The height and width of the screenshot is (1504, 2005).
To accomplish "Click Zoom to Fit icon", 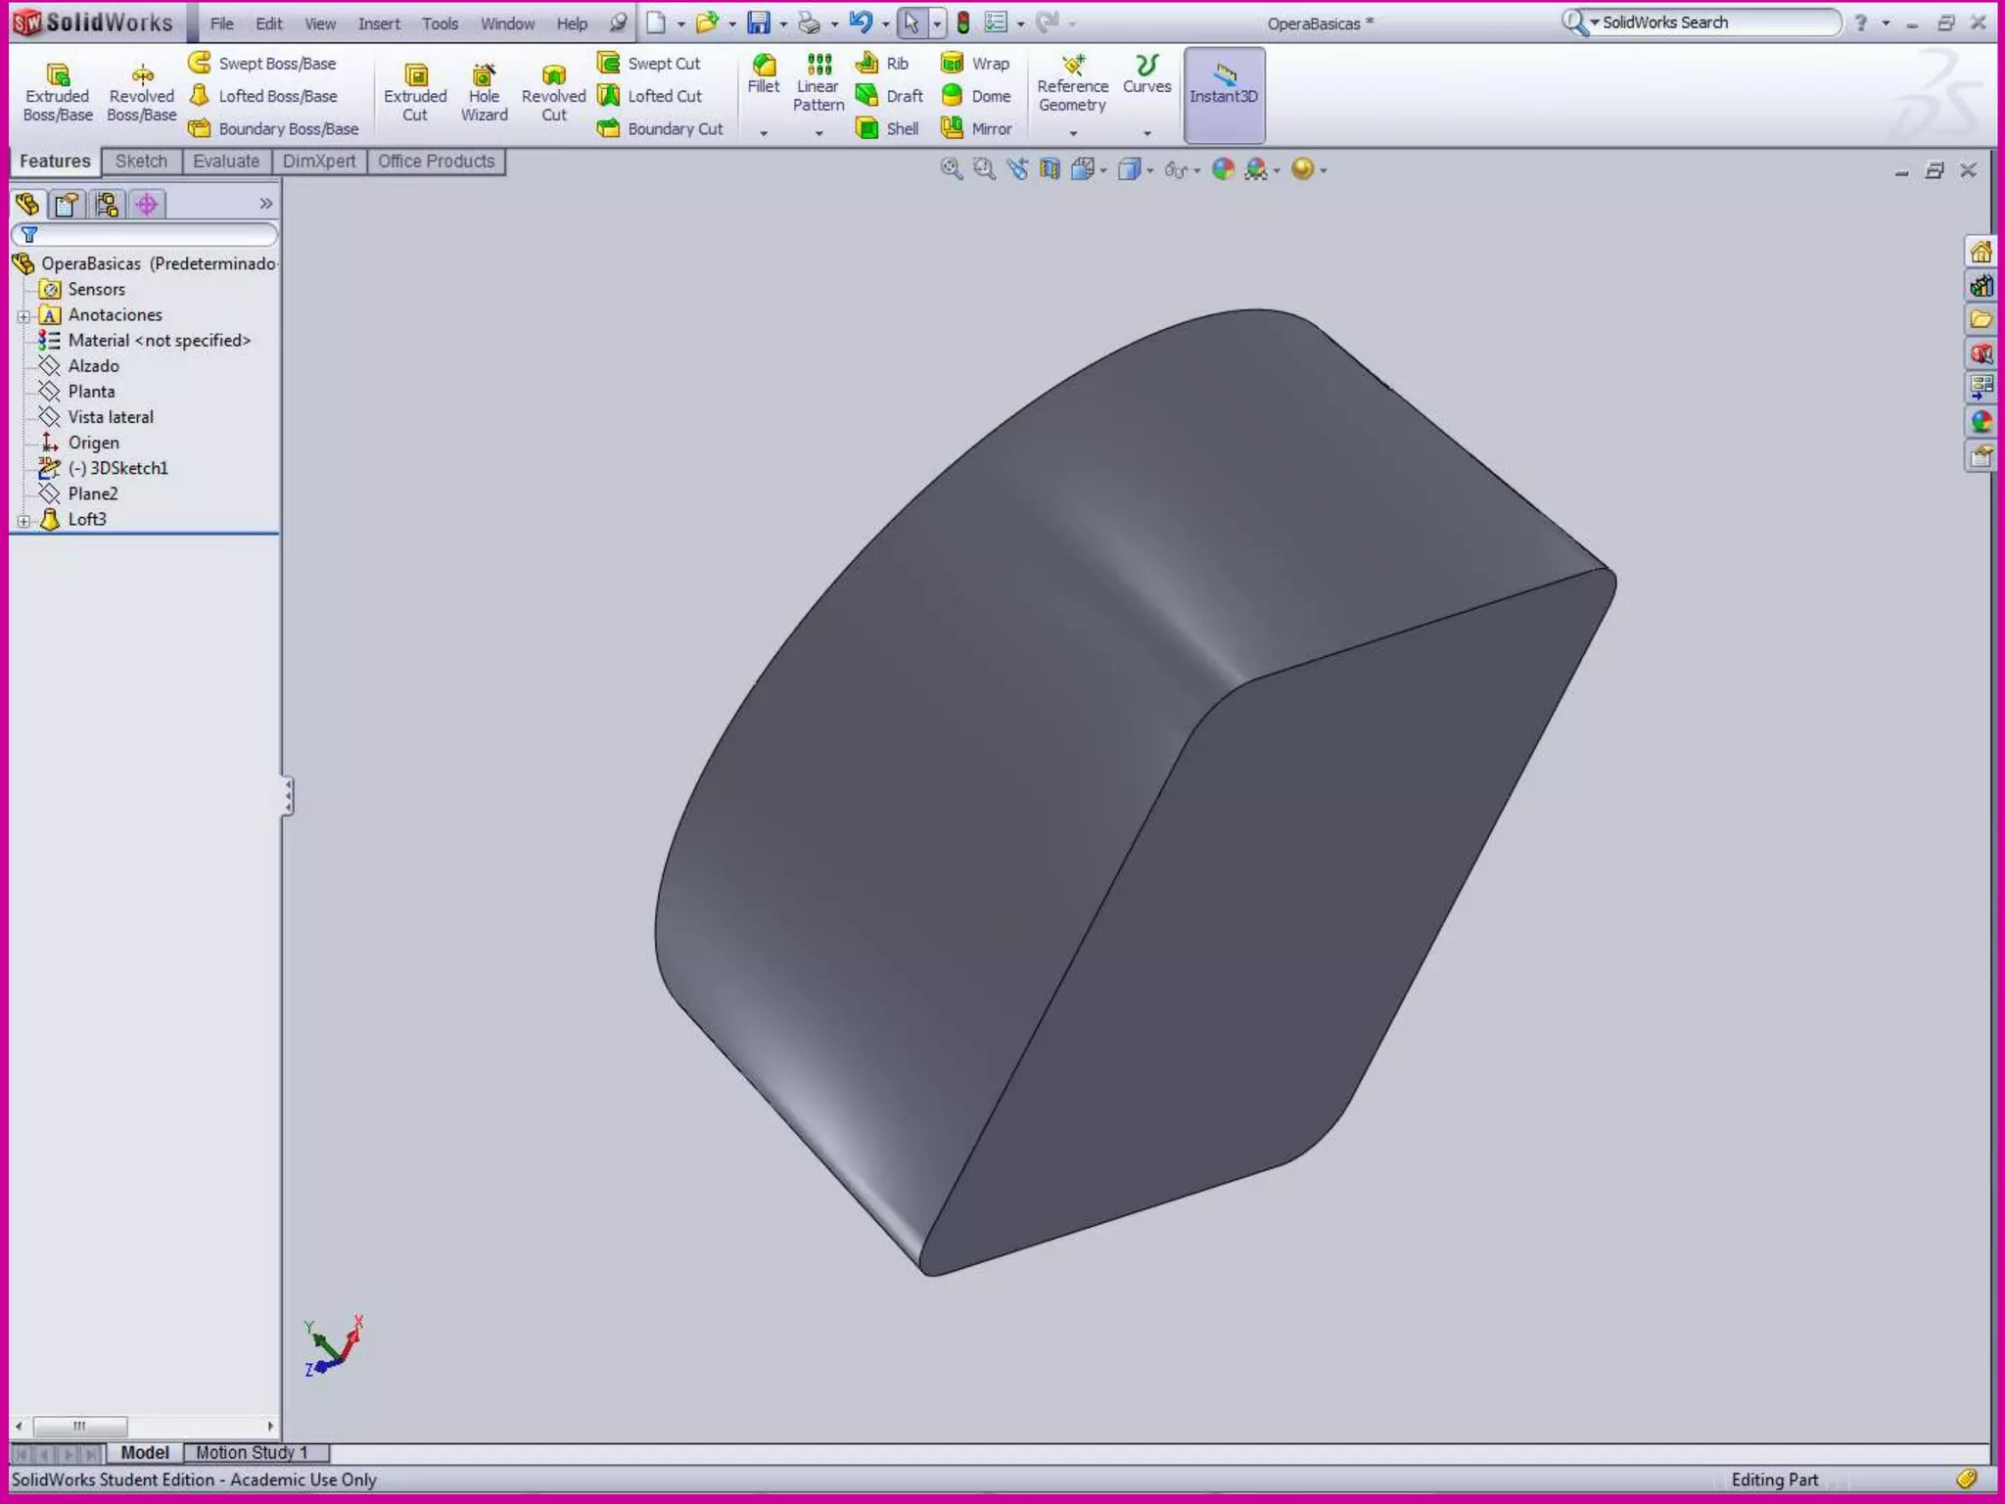I will click(951, 169).
